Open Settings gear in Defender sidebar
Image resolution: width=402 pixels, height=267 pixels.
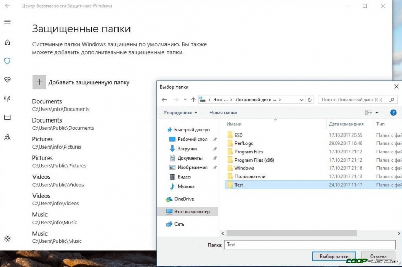tap(7, 238)
